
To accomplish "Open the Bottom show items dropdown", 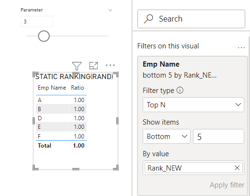I will 167,137.
